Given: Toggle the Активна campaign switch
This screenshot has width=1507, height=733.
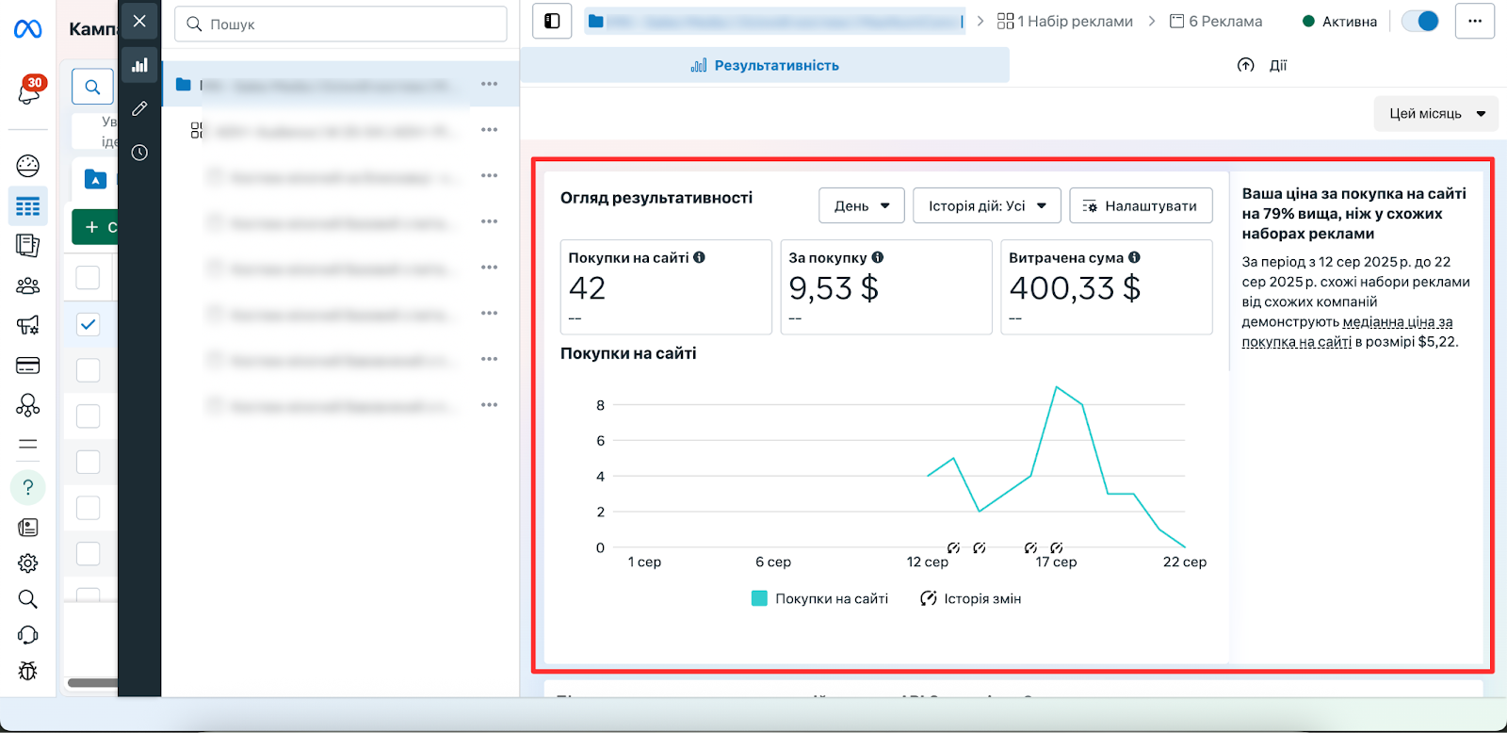Looking at the screenshot, I should 1420,21.
